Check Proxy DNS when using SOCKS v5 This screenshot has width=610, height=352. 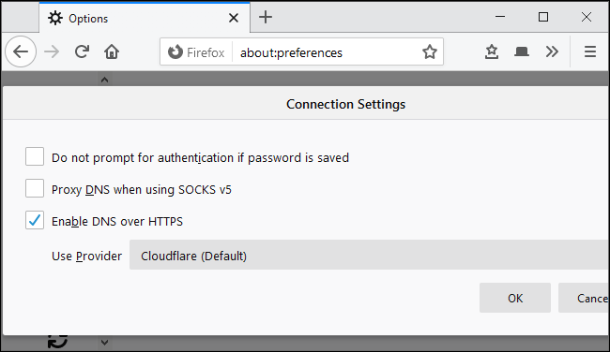tap(35, 188)
